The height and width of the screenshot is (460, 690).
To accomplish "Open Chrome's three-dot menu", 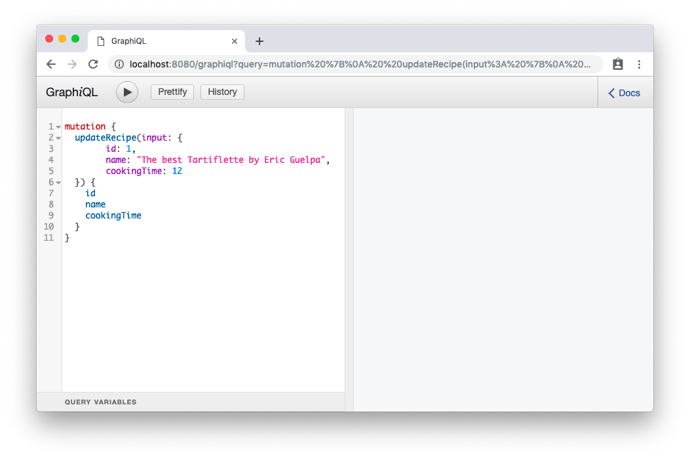I will tap(639, 64).
